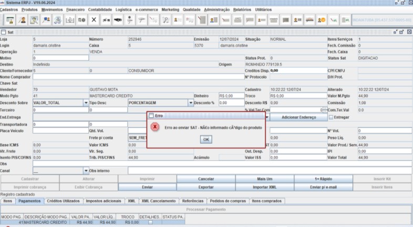Click the CNCP card toolbar icon
413x227 pixels.
(x=238, y=20)
